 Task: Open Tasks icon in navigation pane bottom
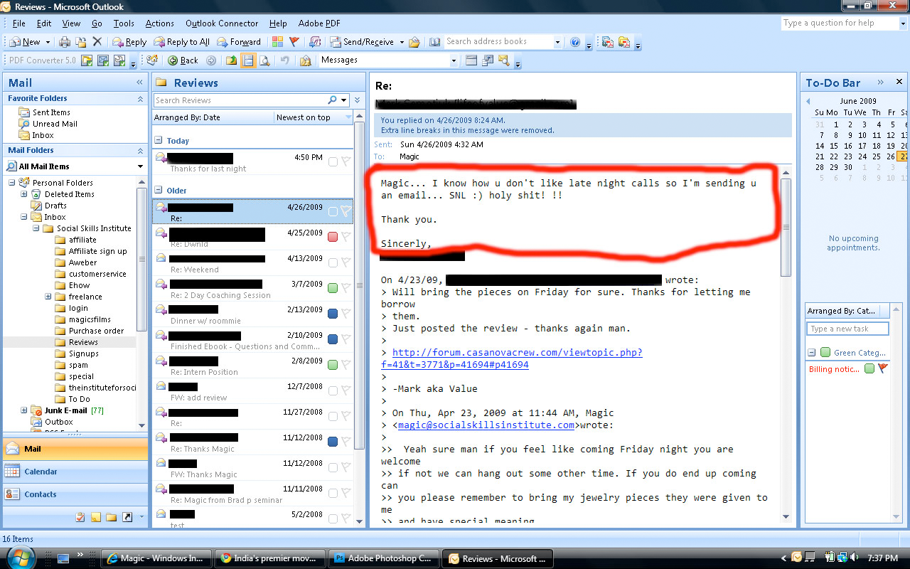(80, 517)
